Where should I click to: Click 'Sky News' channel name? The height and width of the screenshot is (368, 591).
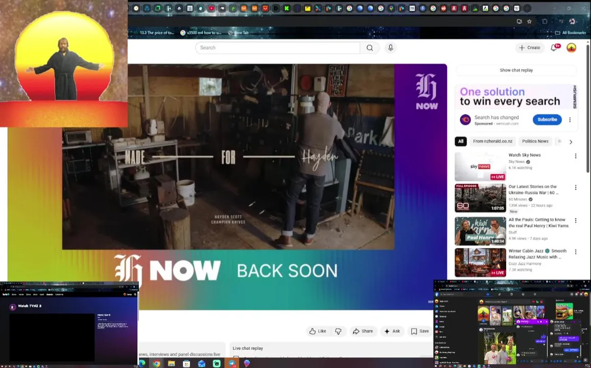(x=516, y=162)
